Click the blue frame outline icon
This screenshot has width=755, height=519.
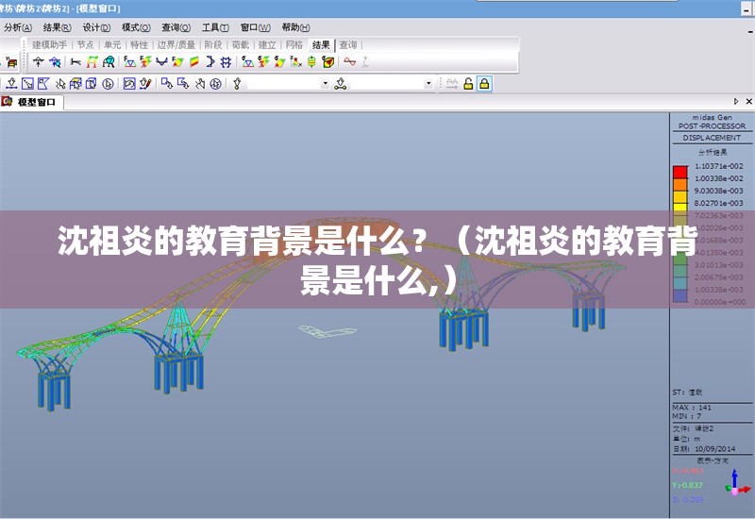(x=226, y=61)
